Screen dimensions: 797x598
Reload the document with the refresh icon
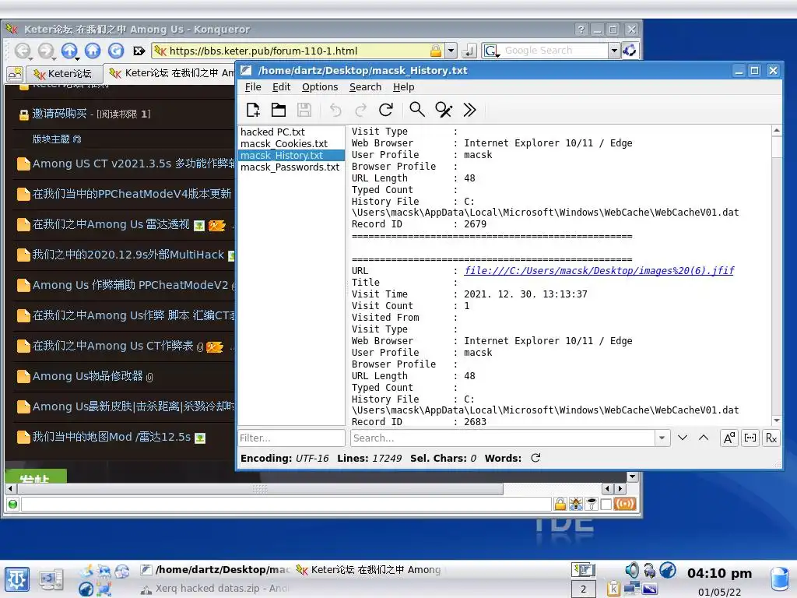pyautogui.click(x=386, y=110)
